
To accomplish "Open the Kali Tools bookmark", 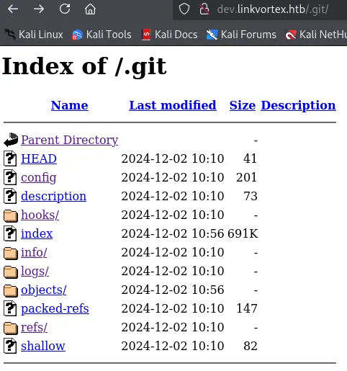I will [x=102, y=35].
